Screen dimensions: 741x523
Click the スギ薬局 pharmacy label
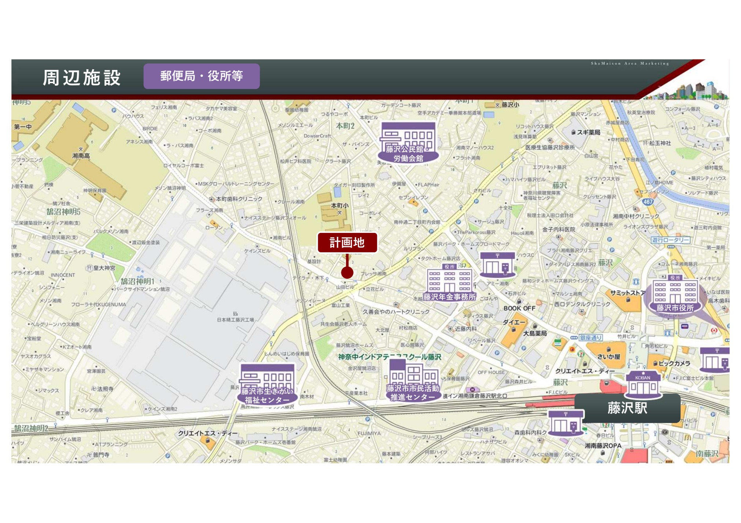click(x=588, y=132)
